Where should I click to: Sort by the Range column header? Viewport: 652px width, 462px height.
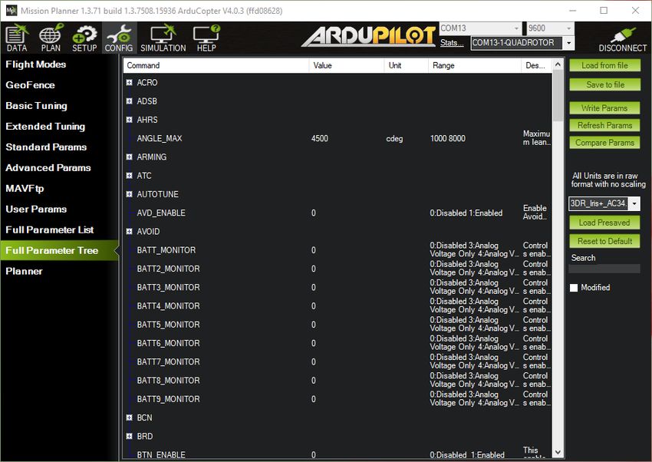tap(475, 65)
